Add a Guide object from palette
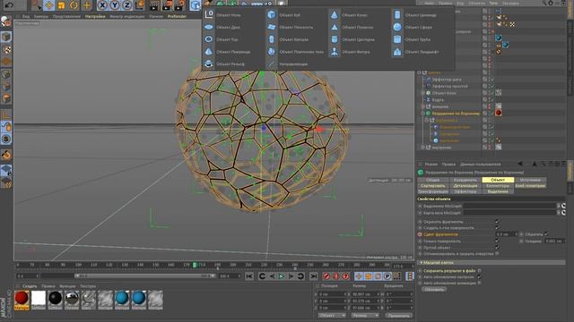The height and width of the screenshot is (322, 574). point(288,64)
